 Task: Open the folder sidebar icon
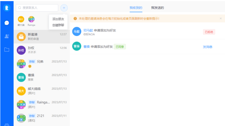click(7, 50)
